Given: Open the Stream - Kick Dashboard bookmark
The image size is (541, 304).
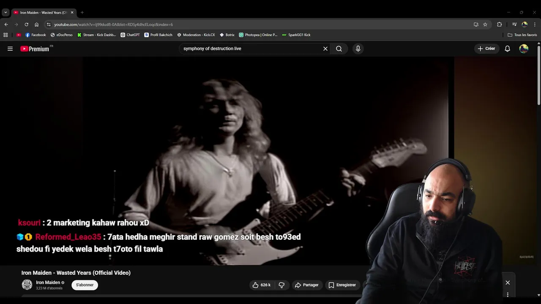Looking at the screenshot, I should point(96,35).
